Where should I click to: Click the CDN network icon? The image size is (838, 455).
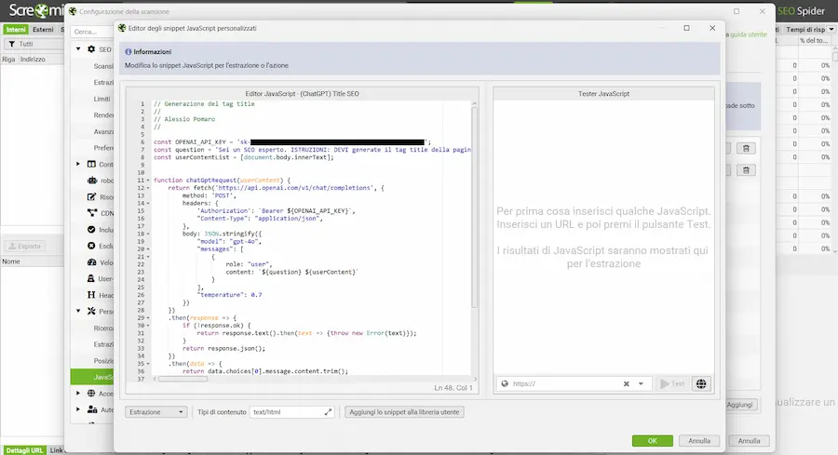pos(91,213)
